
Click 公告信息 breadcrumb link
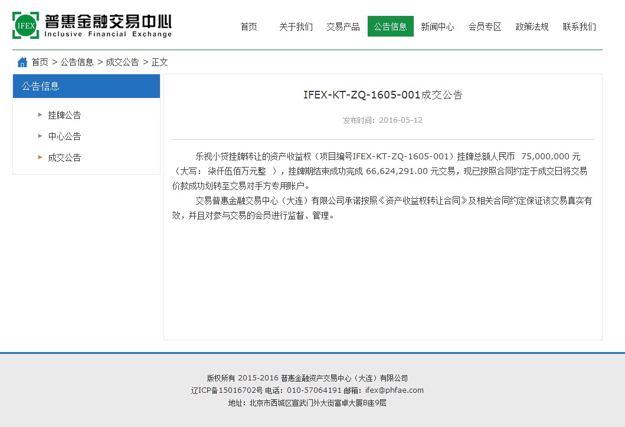pyautogui.click(x=77, y=62)
